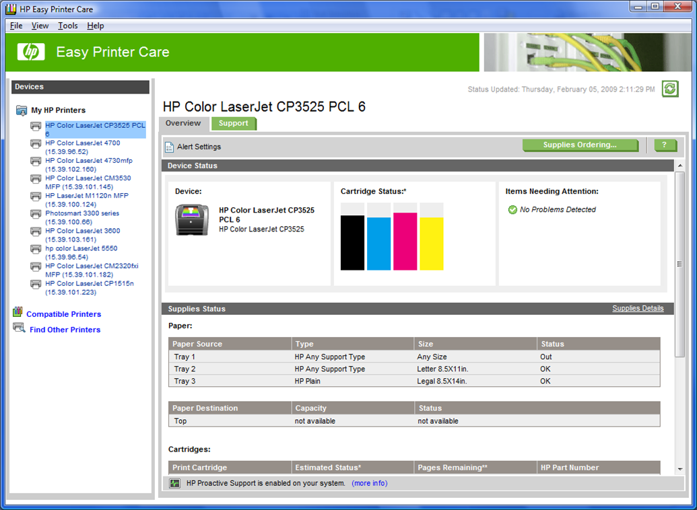The image size is (697, 510).
Task: Click the Estimated Status column header
Action: coord(353,468)
